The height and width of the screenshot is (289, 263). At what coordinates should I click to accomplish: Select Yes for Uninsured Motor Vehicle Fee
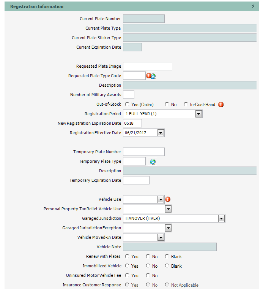coord(127,275)
